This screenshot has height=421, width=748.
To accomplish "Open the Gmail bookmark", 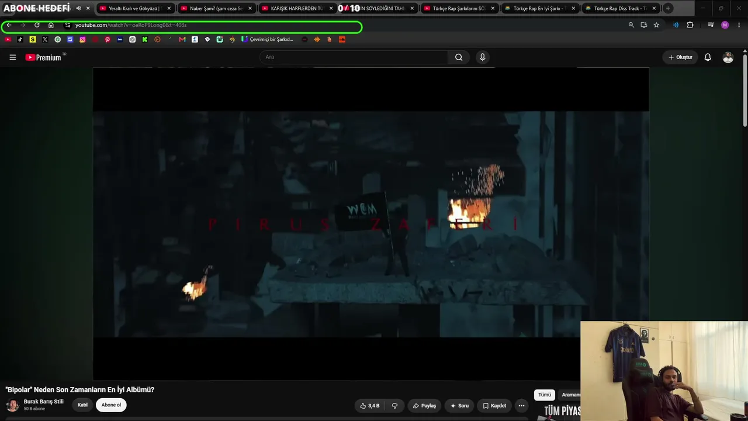I will coord(182,40).
